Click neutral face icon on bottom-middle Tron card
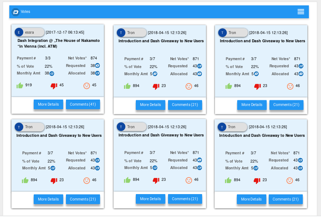 [189, 180]
